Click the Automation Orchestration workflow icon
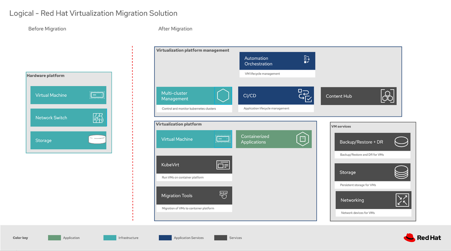Image resolution: width=451 pixels, height=251 pixels. click(306, 60)
